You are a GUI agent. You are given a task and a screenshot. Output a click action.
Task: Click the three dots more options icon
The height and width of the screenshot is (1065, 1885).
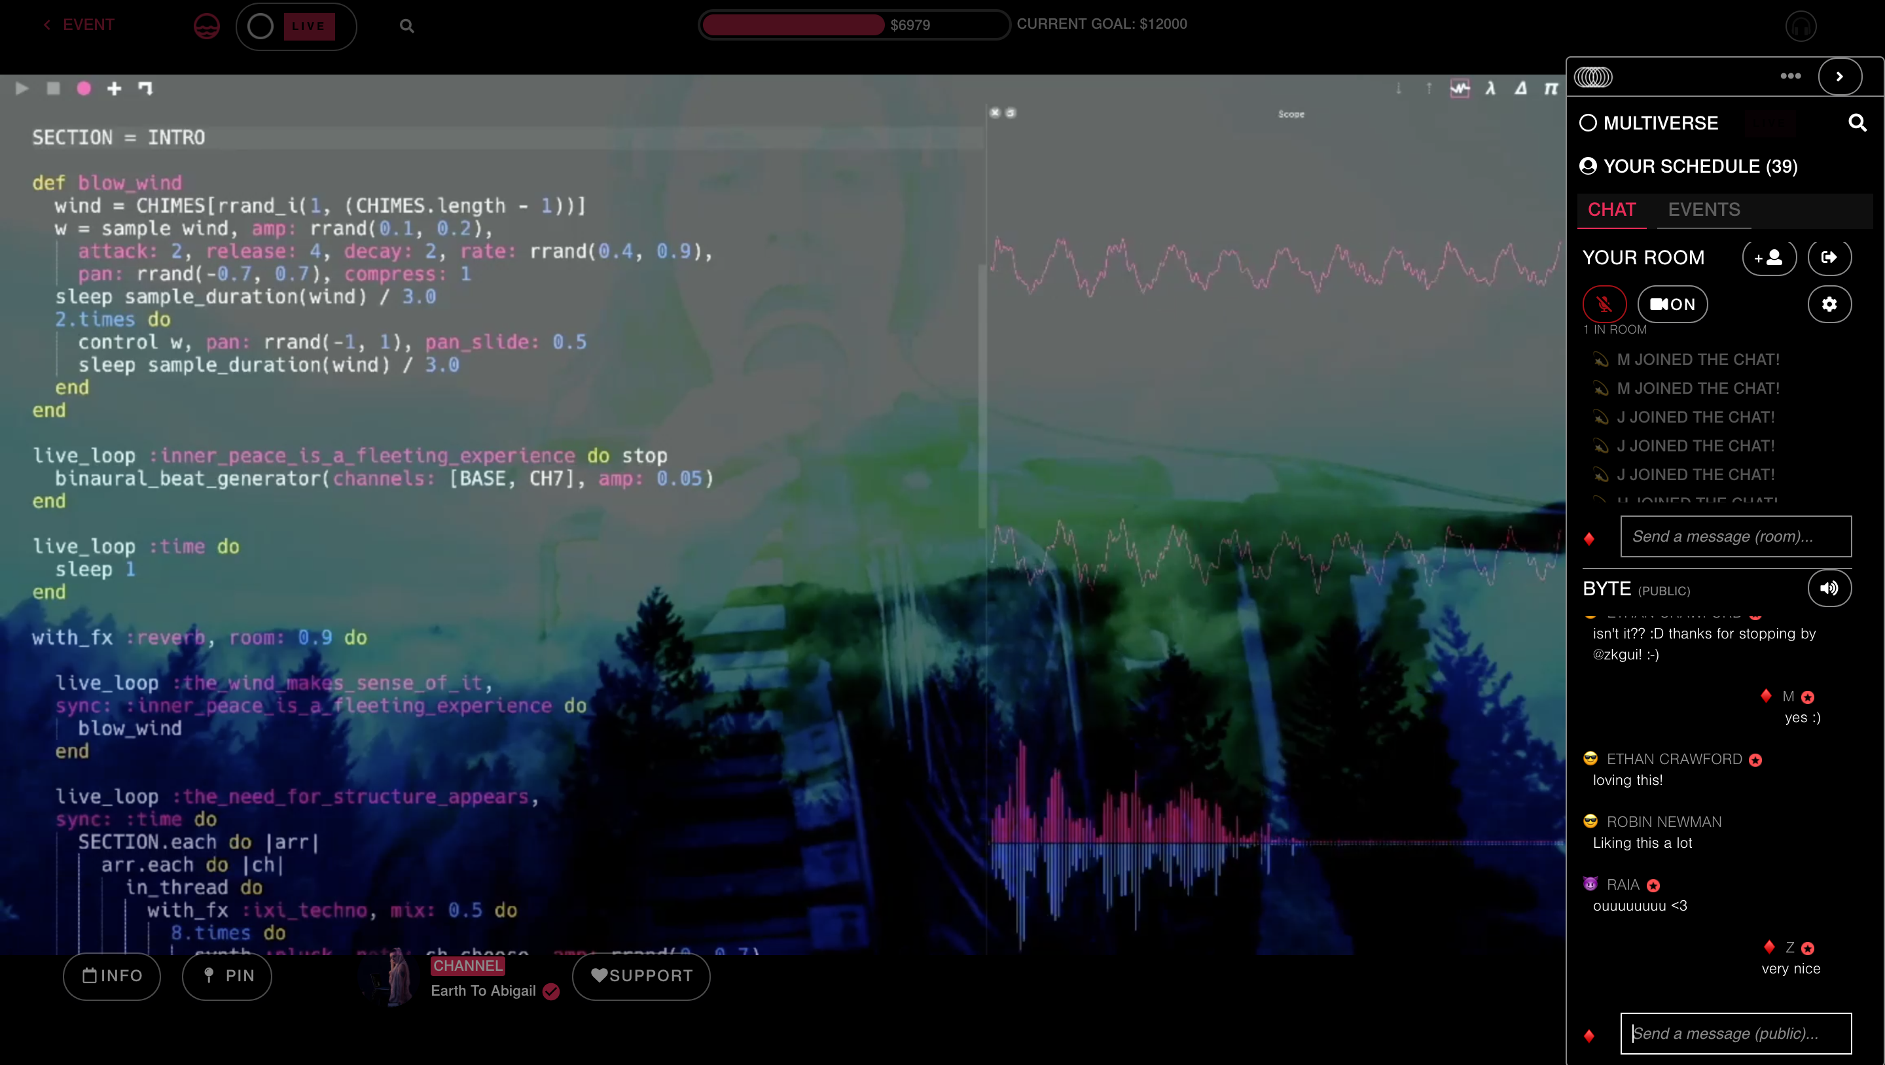1790,76
